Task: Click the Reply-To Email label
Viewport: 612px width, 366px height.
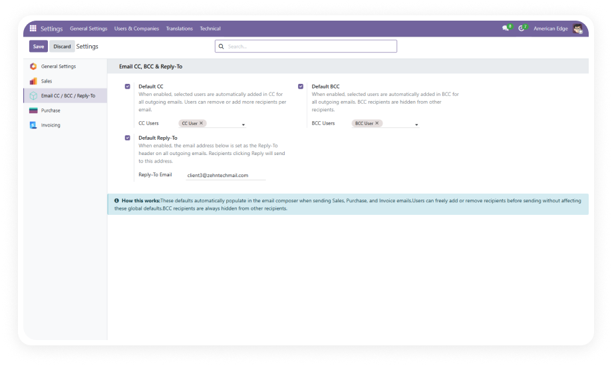Action: pyautogui.click(x=155, y=174)
